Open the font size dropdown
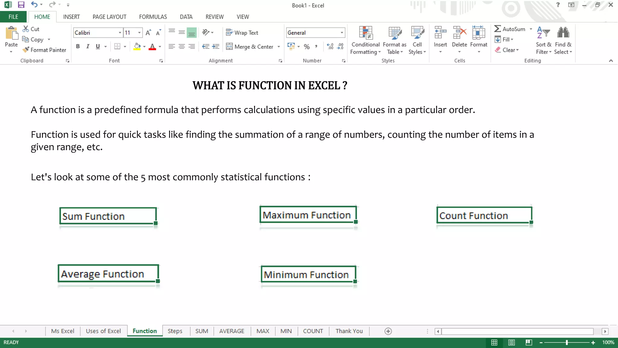Screen dimensions: 618x348 point(139,33)
